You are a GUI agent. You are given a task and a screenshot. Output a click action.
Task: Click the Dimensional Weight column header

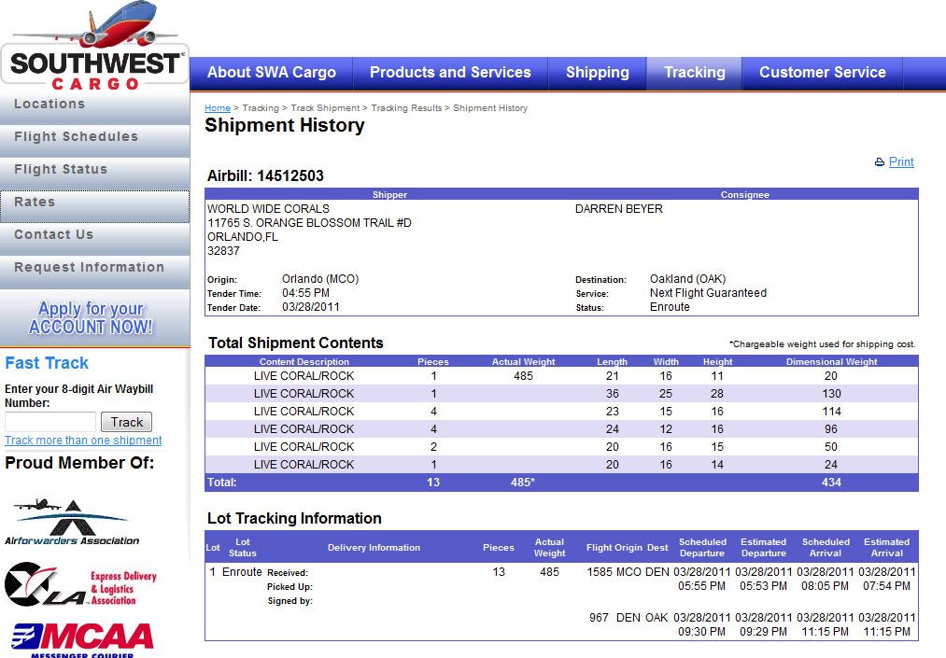831,362
